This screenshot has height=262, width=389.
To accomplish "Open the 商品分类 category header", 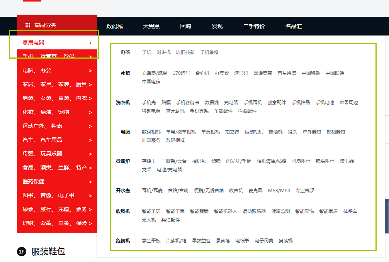I will (x=57, y=25).
